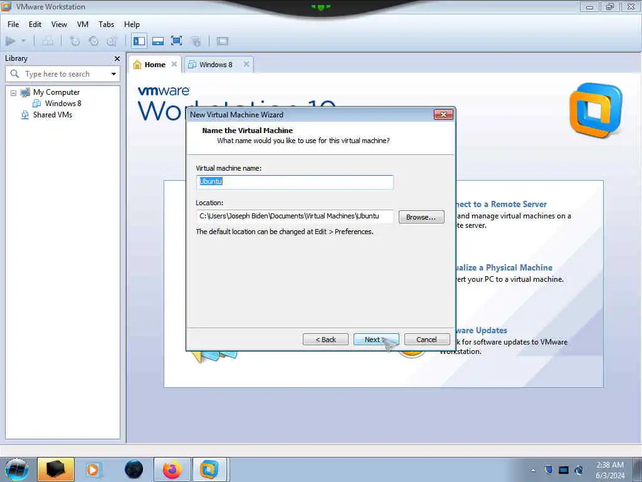Click the Library search magnifier icon
This screenshot has width=642, height=482.
15,74
